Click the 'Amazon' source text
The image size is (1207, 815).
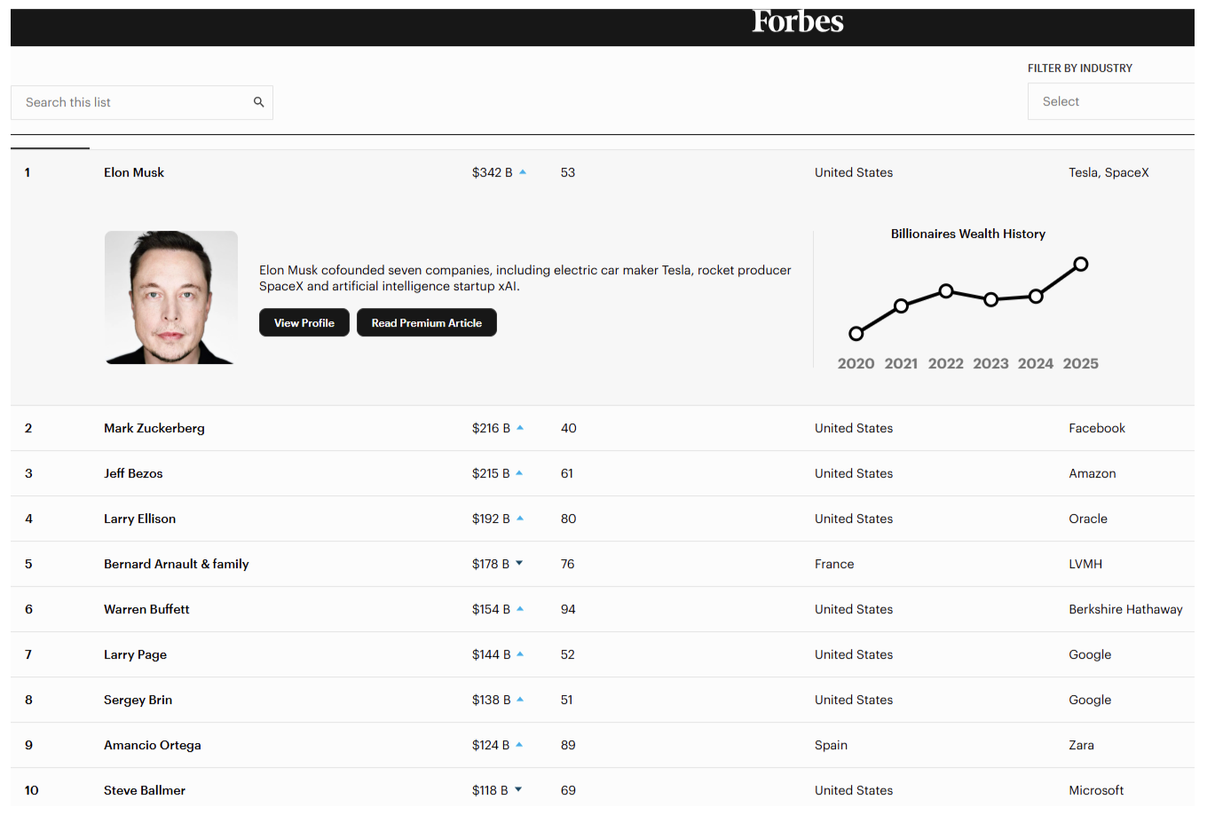pos(1093,473)
